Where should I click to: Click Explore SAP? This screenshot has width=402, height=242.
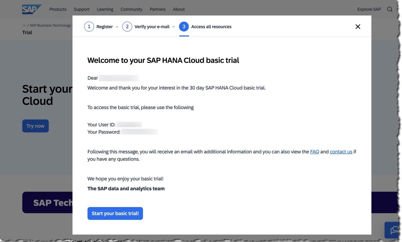[x=369, y=9]
